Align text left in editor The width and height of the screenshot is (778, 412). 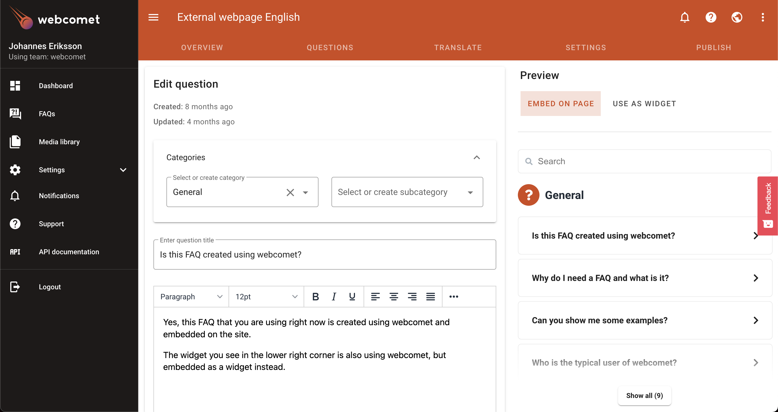coord(375,297)
